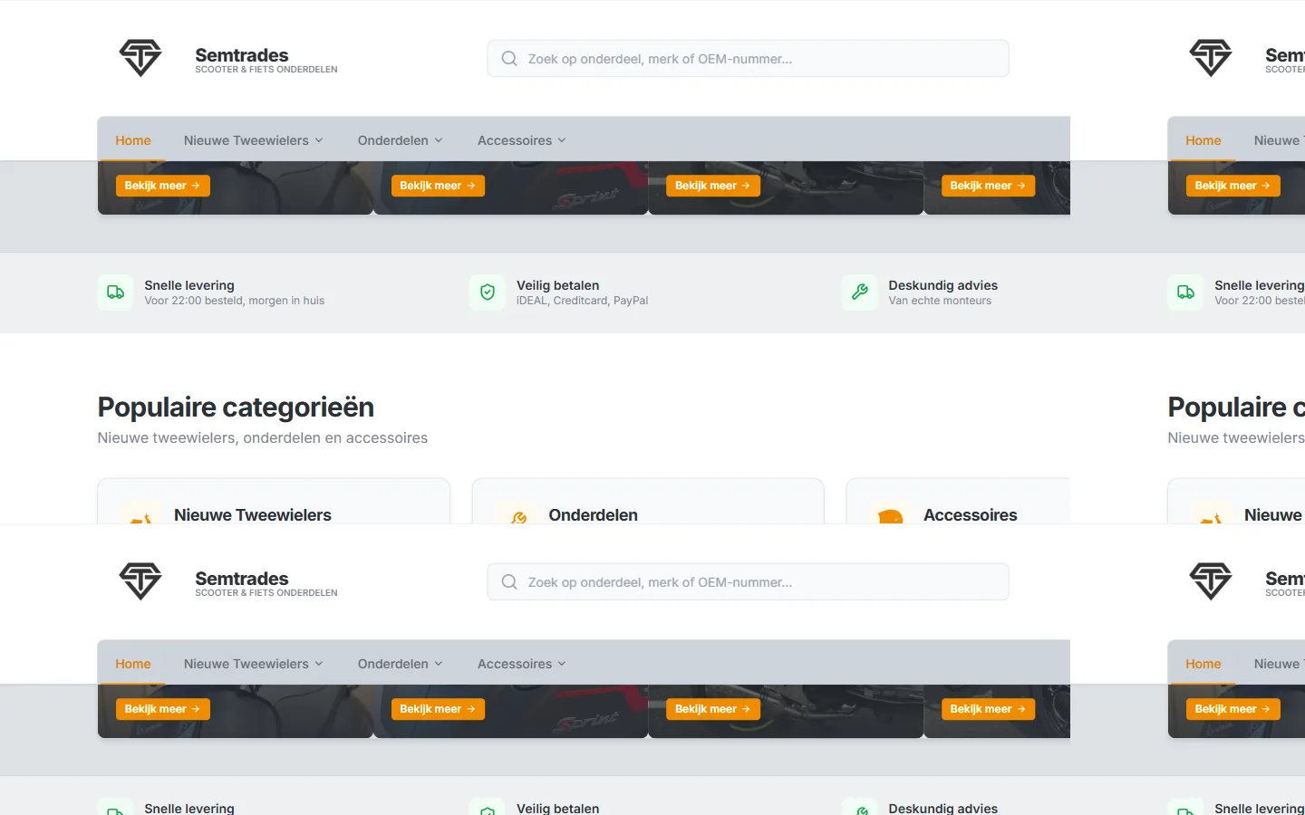Click Semtrades diamond logo in lower-left page copy
The height and width of the screenshot is (815, 1305).
[x=140, y=581]
